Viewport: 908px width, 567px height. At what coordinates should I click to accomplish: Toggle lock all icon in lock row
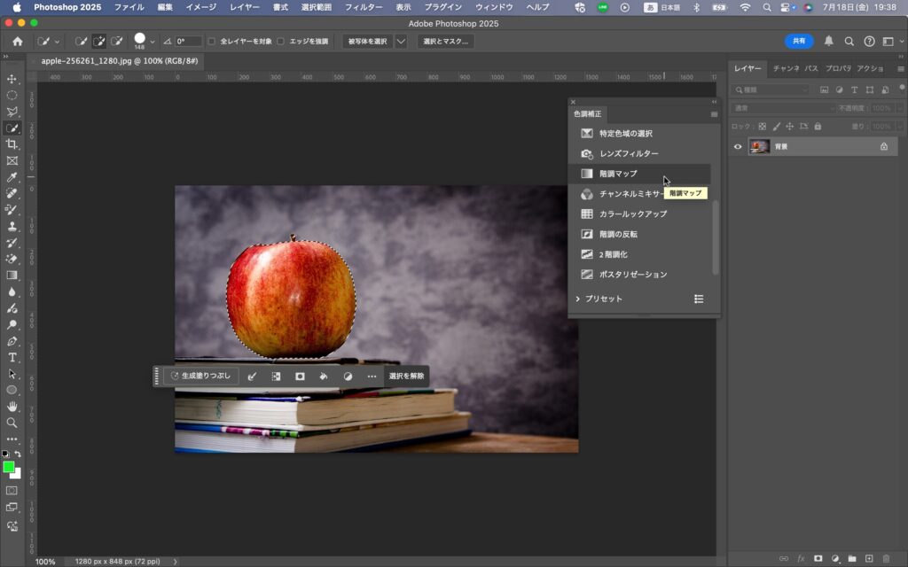click(817, 126)
